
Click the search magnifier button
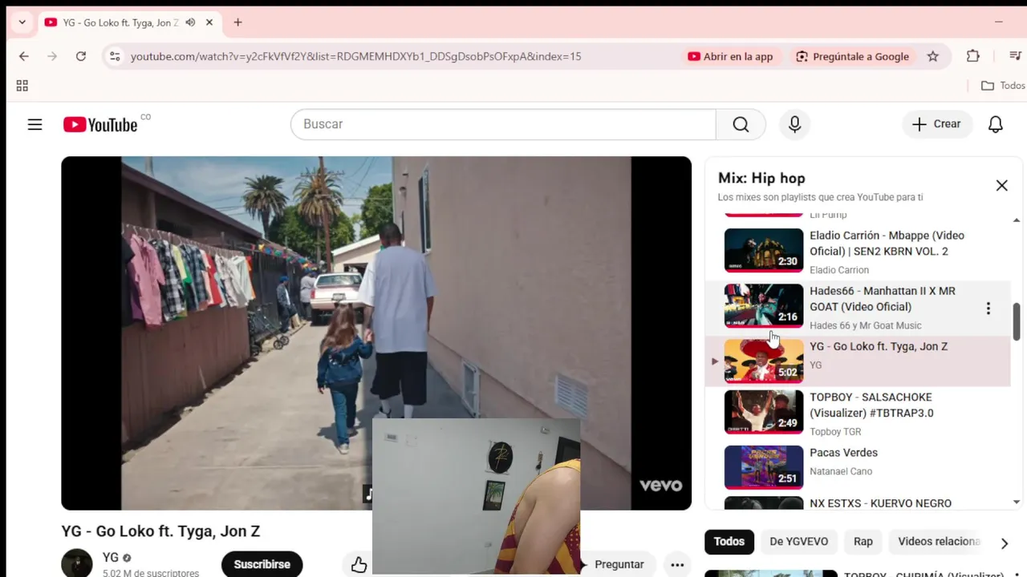[741, 124]
